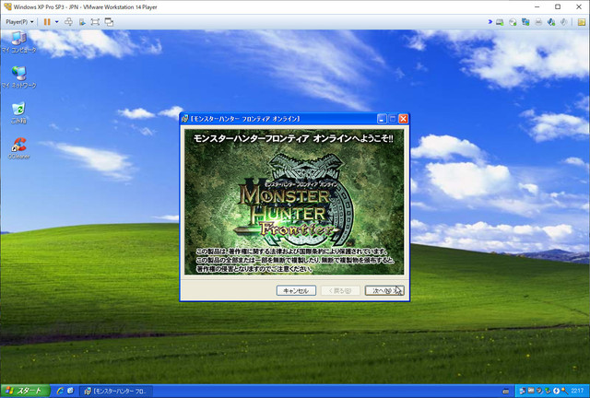Open the My Network desktop icon

click(18, 77)
